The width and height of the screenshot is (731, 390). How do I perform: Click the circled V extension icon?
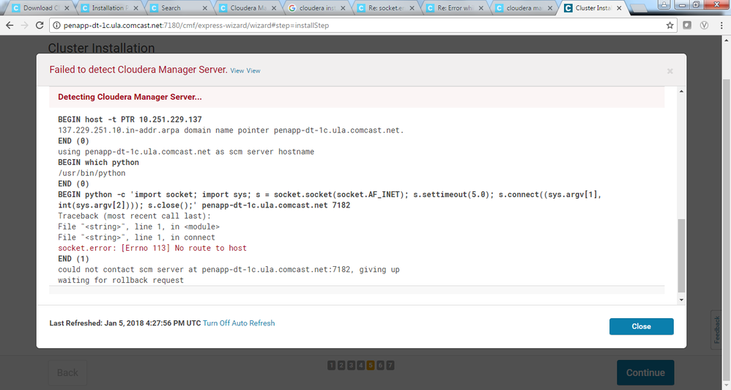point(703,25)
